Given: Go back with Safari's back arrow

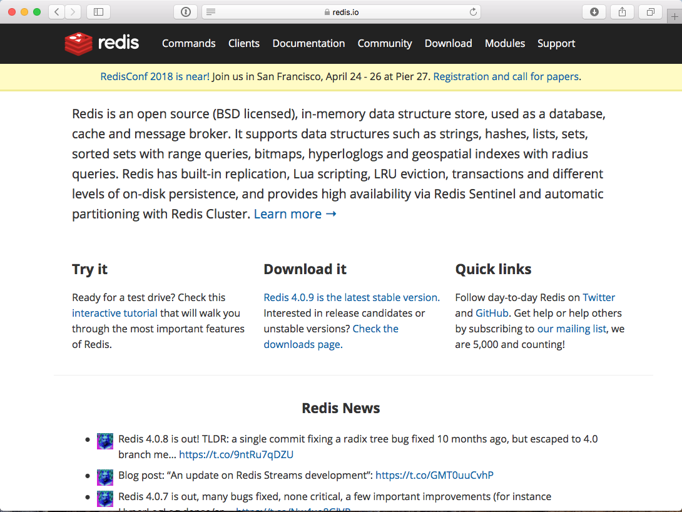Looking at the screenshot, I should 57,12.
